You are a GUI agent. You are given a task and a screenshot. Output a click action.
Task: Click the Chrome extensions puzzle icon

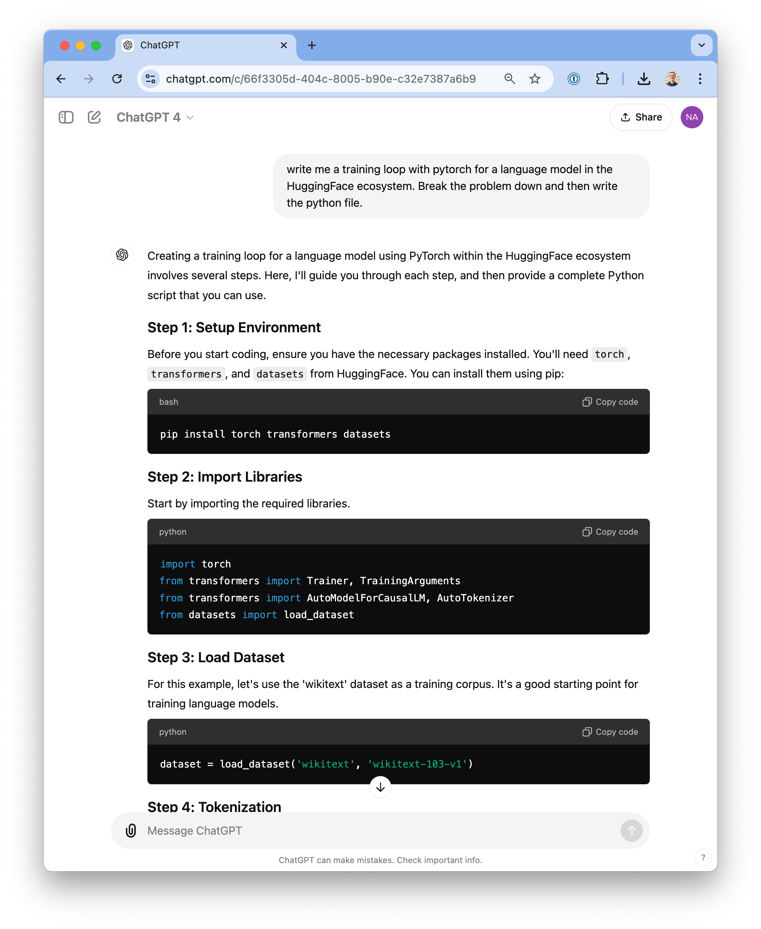[x=602, y=78]
